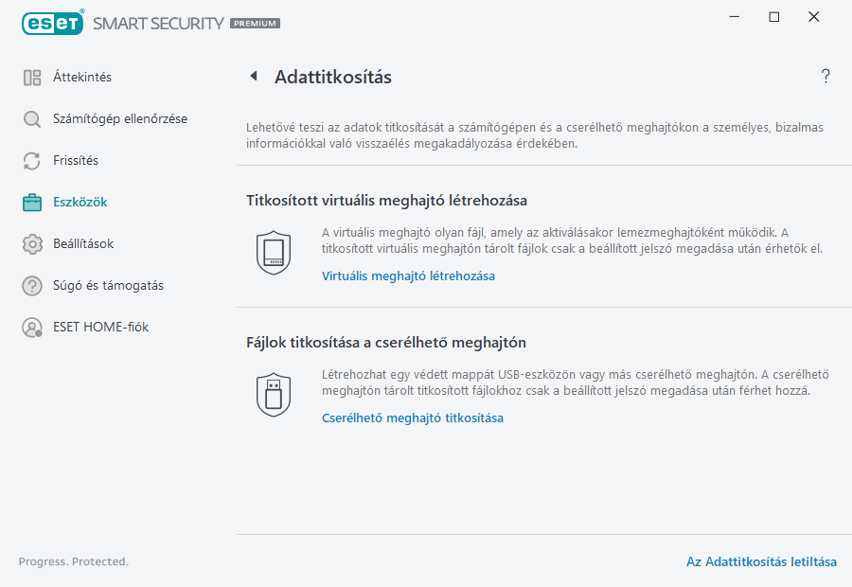Open Virtuális meghajtó létrehozása link

point(409,276)
